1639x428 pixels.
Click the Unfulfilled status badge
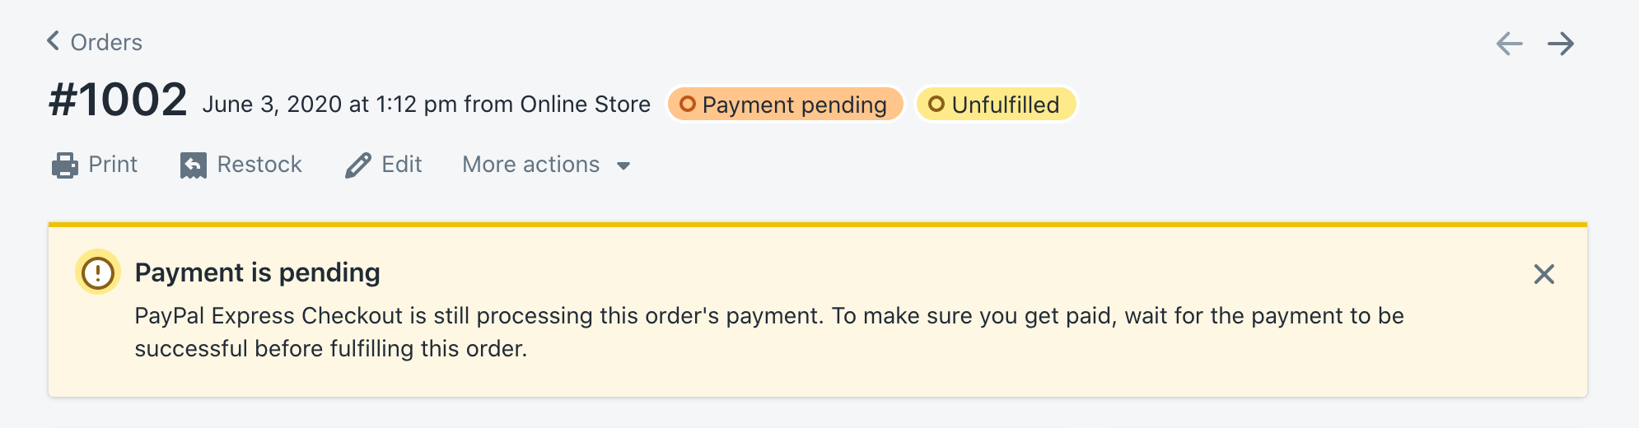tap(996, 105)
